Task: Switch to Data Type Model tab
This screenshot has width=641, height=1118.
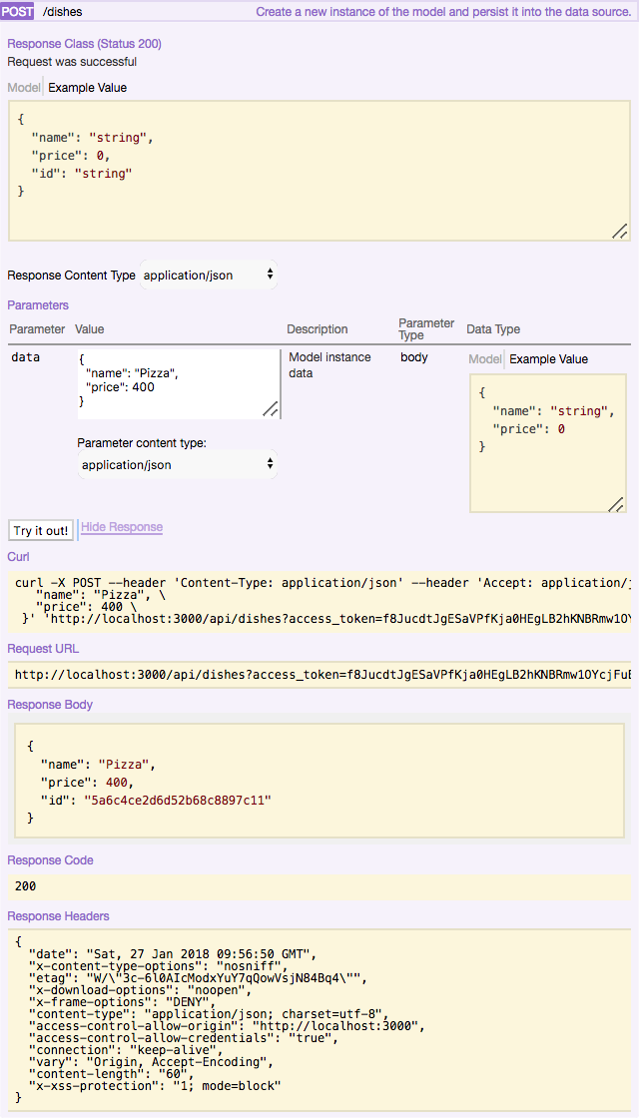Action: (485, 359)
